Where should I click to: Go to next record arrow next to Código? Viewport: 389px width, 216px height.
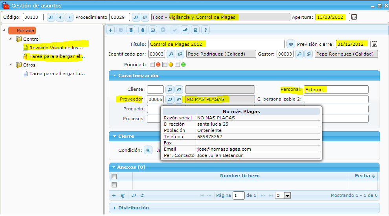[x=69, y=17]
